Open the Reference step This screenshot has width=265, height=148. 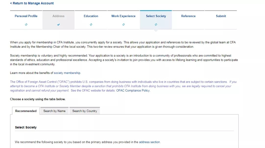188,16
